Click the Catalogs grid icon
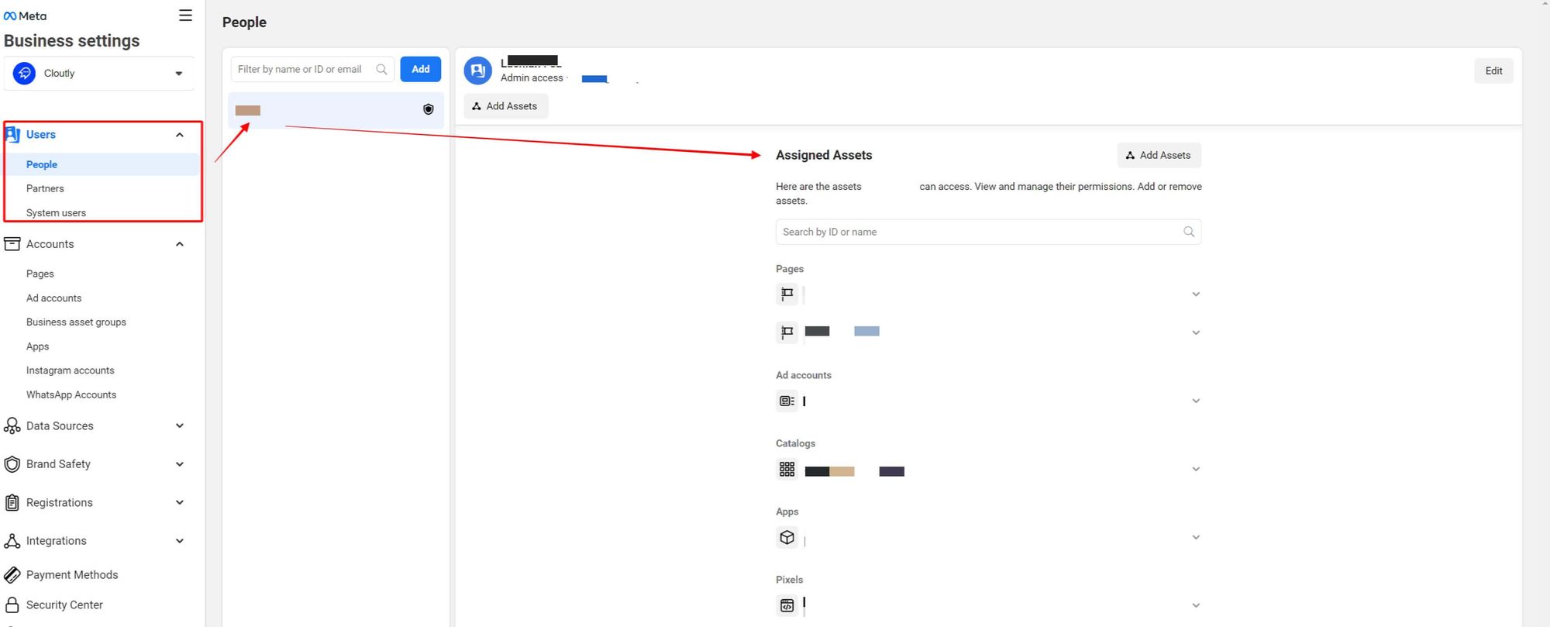 pyautogui.click(x=787, y=469)
